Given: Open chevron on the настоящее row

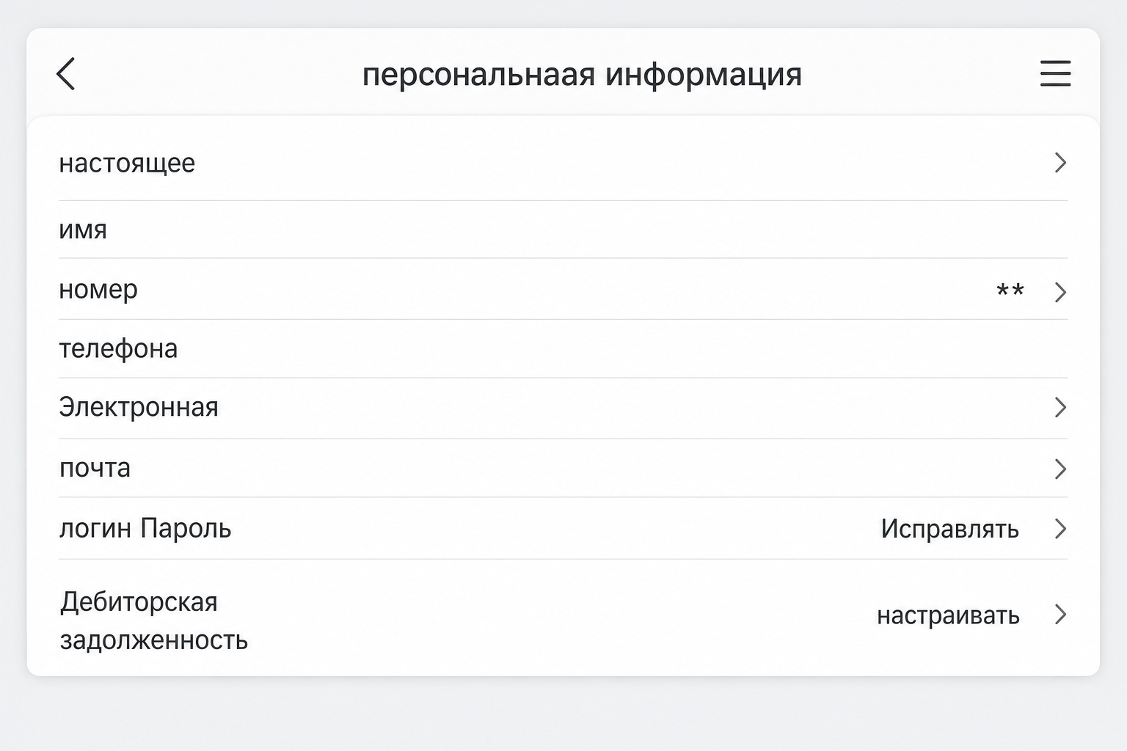Looking at the screenshot, I should [x=1060, y=163].
